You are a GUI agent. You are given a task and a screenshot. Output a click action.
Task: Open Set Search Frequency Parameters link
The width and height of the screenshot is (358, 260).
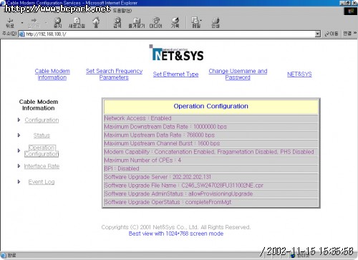tap(114, 74)
